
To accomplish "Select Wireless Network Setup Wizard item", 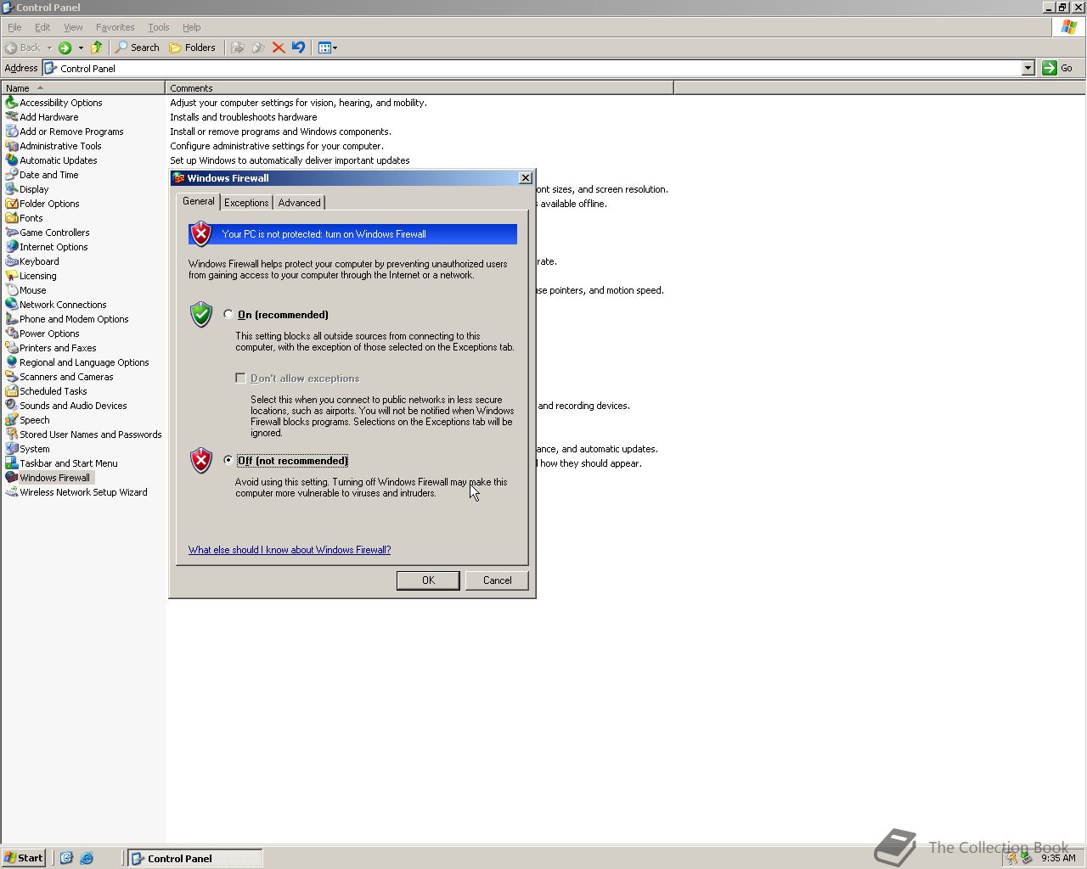I will (76, 492).
